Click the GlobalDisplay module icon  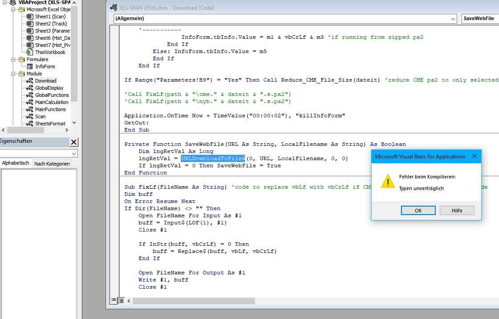(29, 87)
